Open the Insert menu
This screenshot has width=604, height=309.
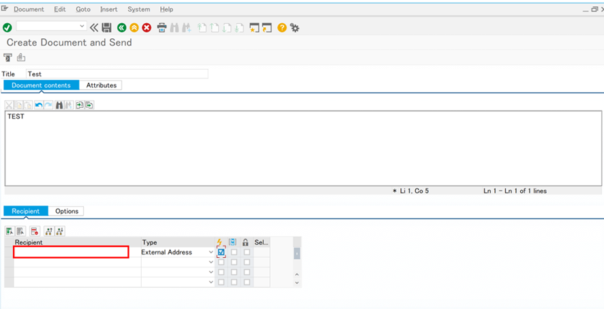pyautogui.click(x=109, y=10)
